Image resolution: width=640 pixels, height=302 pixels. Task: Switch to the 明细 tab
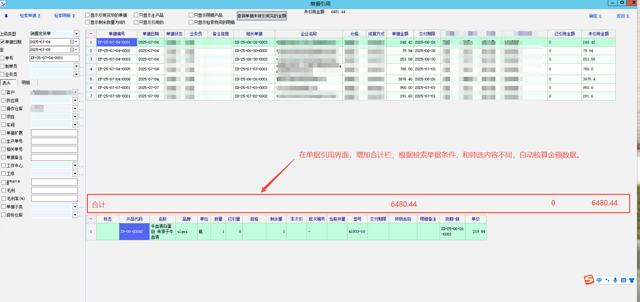point(26,82)
